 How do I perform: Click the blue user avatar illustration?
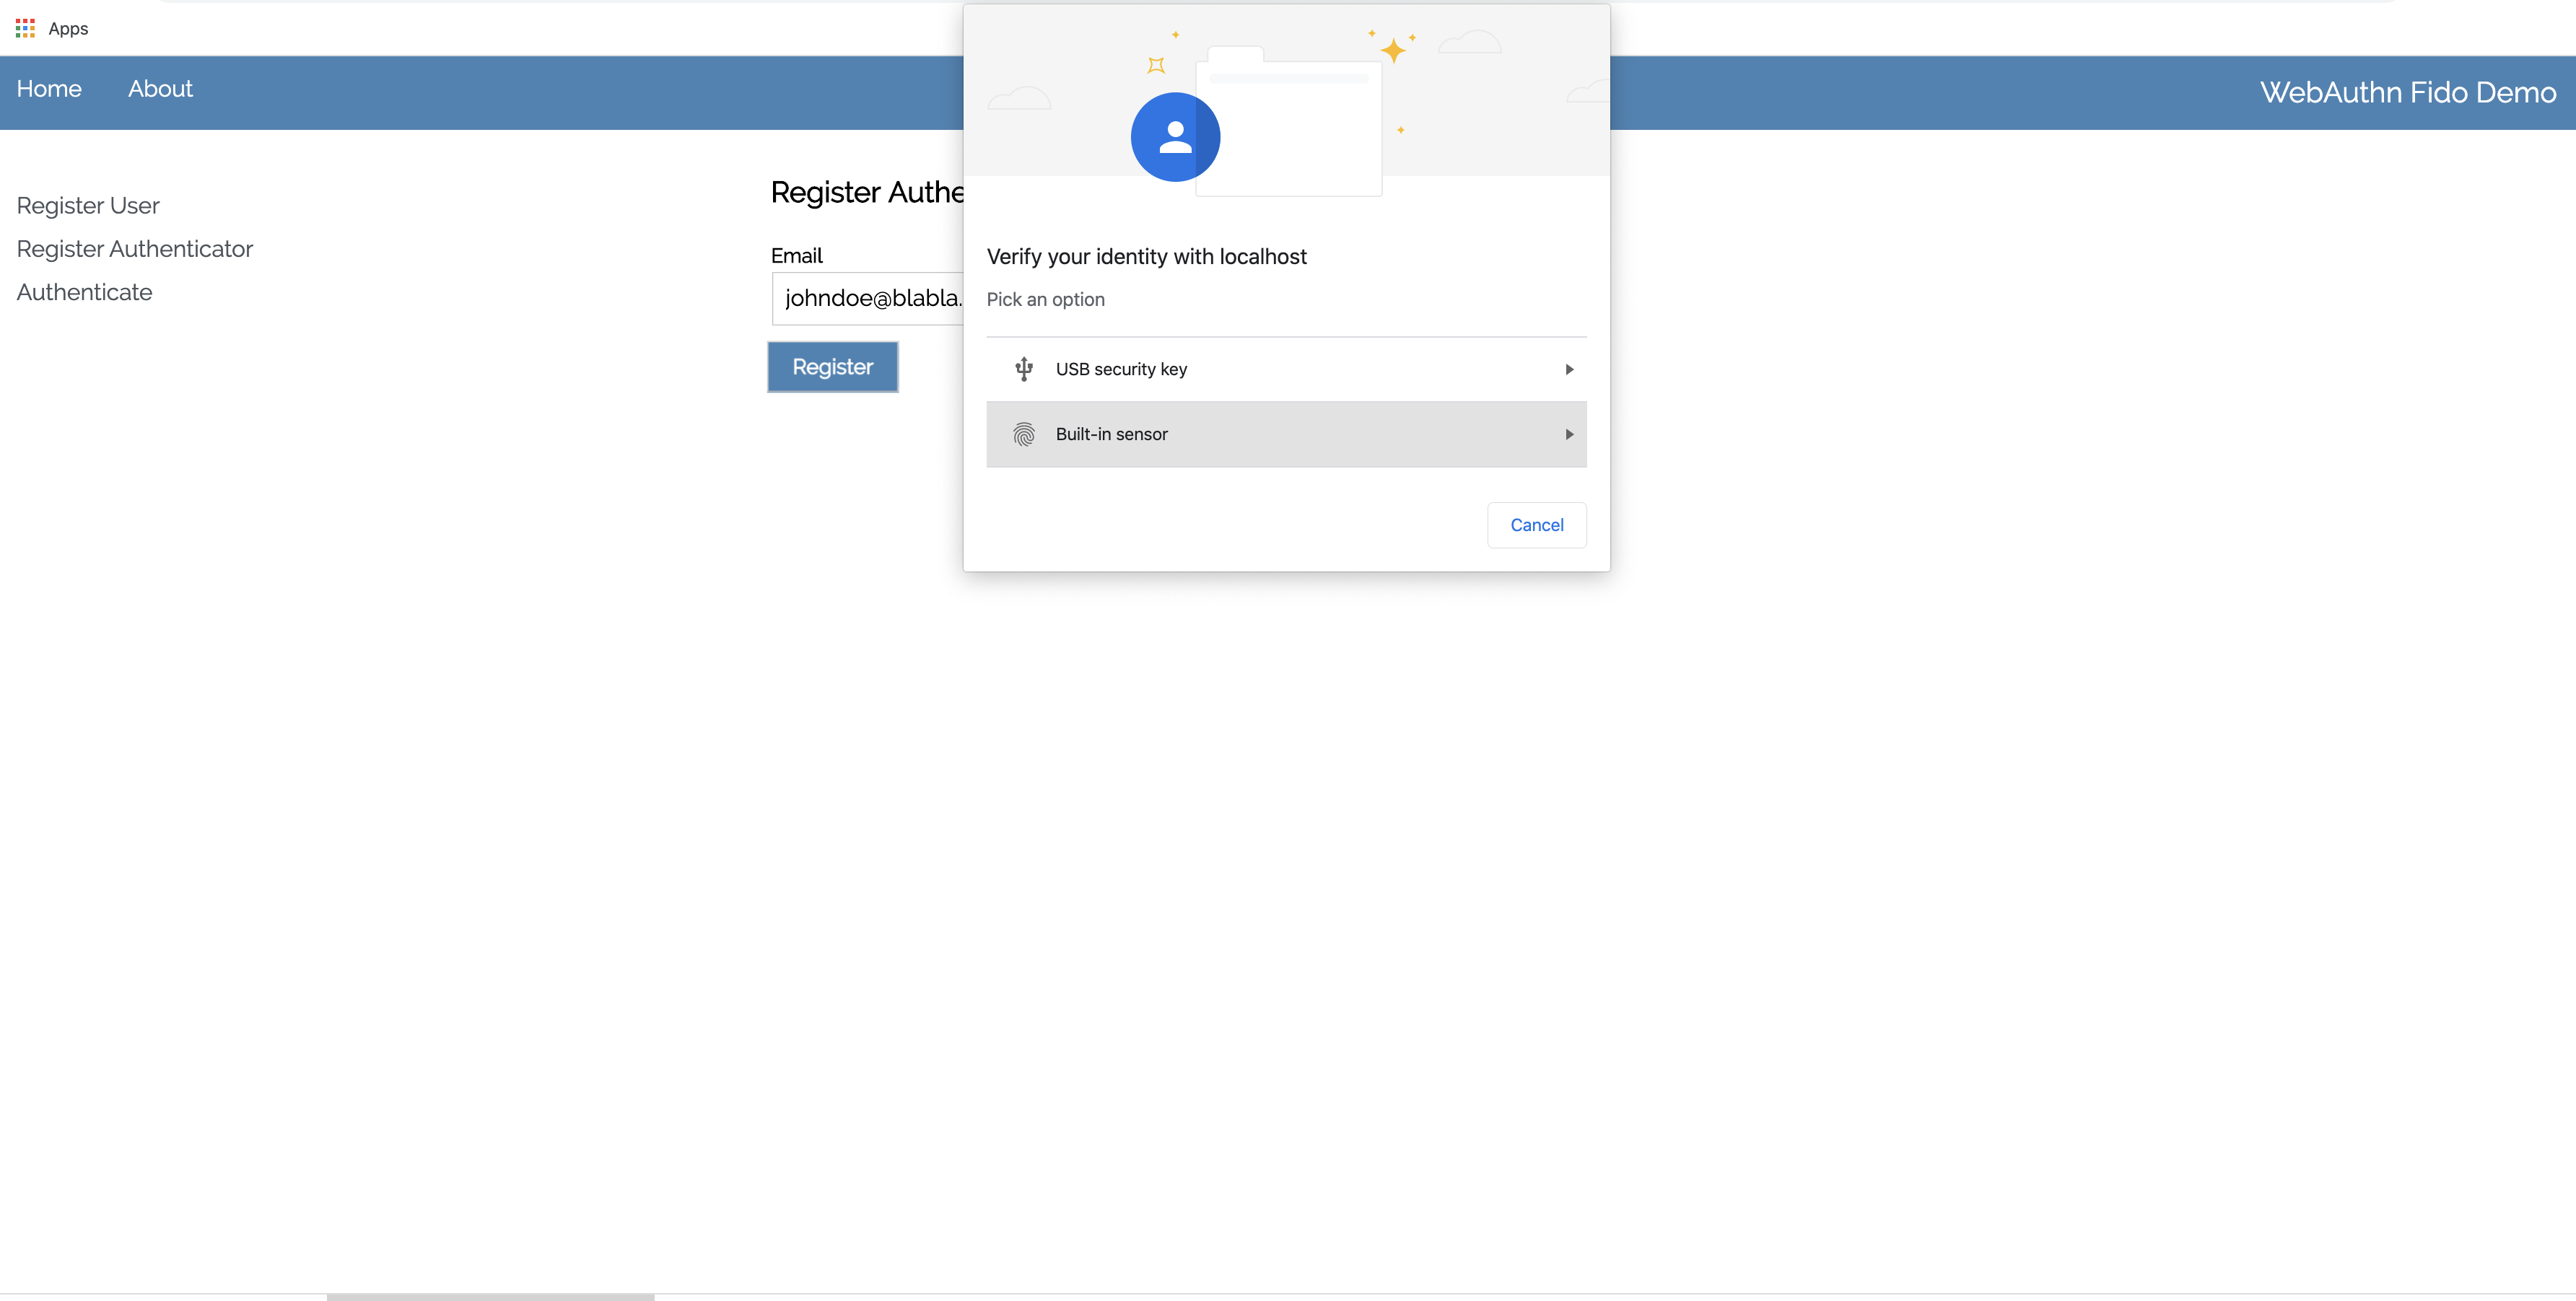point(1174,137)
